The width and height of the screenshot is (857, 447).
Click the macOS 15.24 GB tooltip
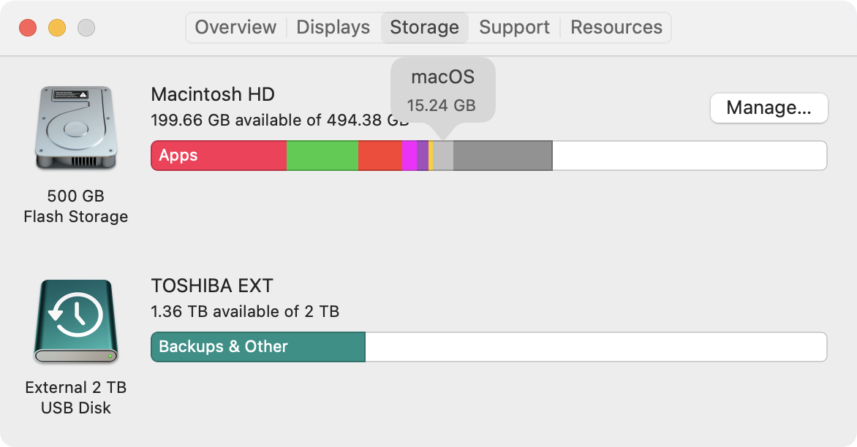pos(443,91)
